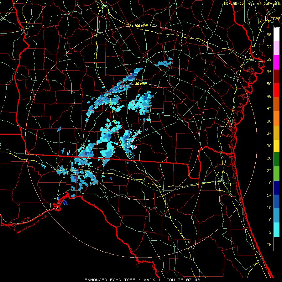Click the light green legend swatch near 22
Viewport: 282px width, 282px height.
pos(277,174)
